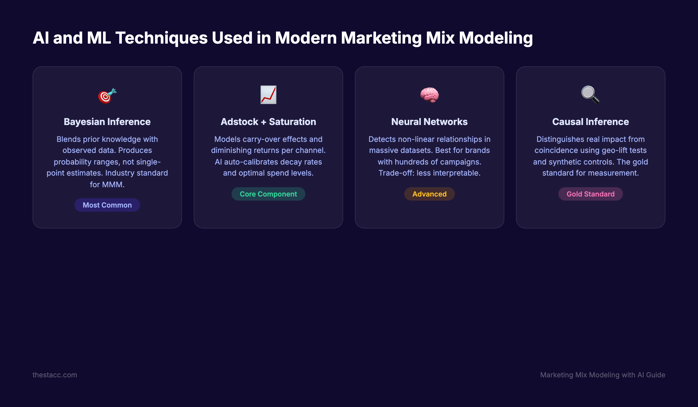
Task: Select the Gold Standard badge
Action: coord(590,194)
